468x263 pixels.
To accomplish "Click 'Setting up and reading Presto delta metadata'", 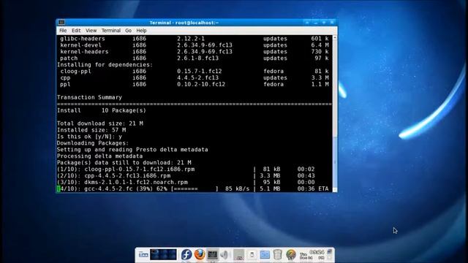I will point(132,150).
